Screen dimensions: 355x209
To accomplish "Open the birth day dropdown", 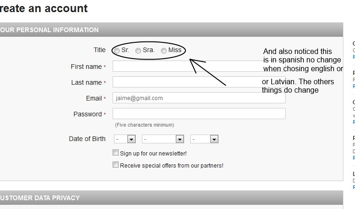I will click(x=125, y=139).
